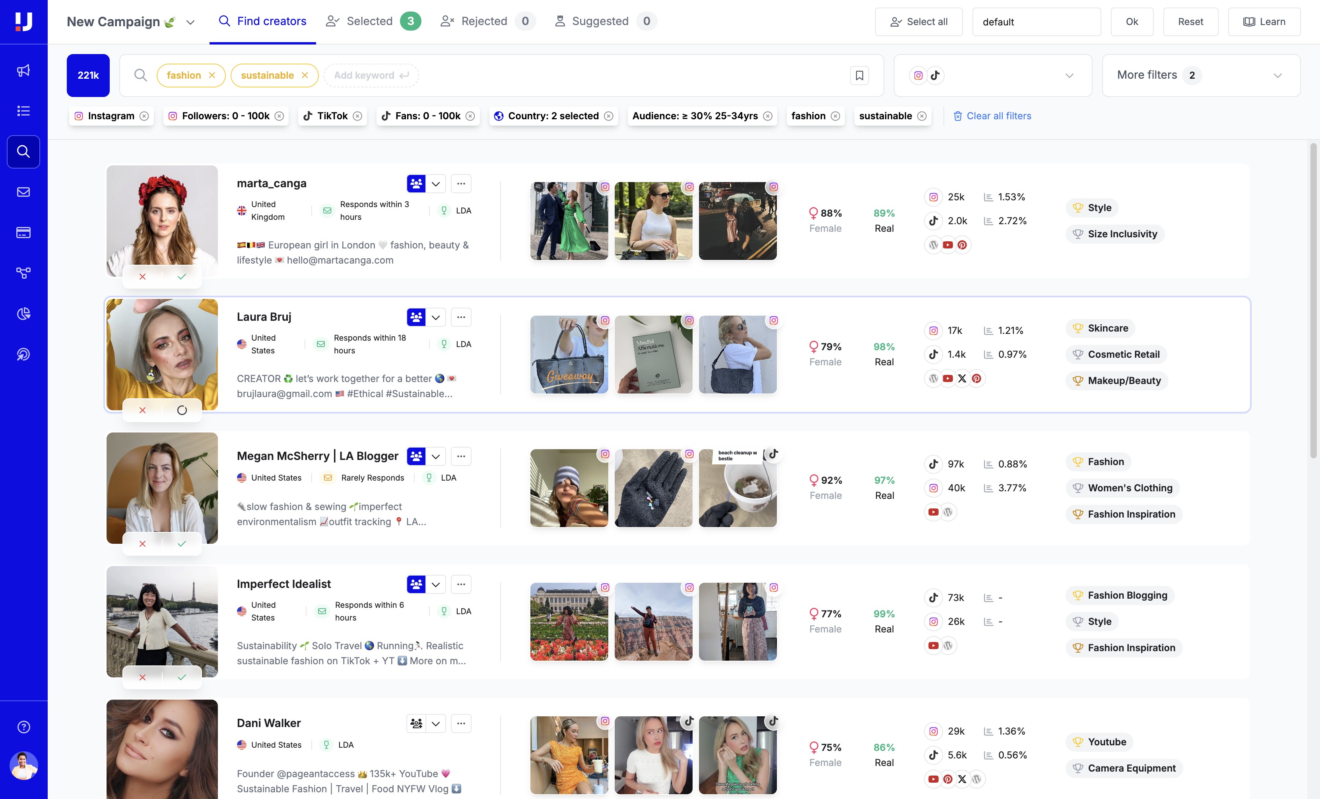
Task: Open the payments card icon in sidebar
Action: coord(23,233)
